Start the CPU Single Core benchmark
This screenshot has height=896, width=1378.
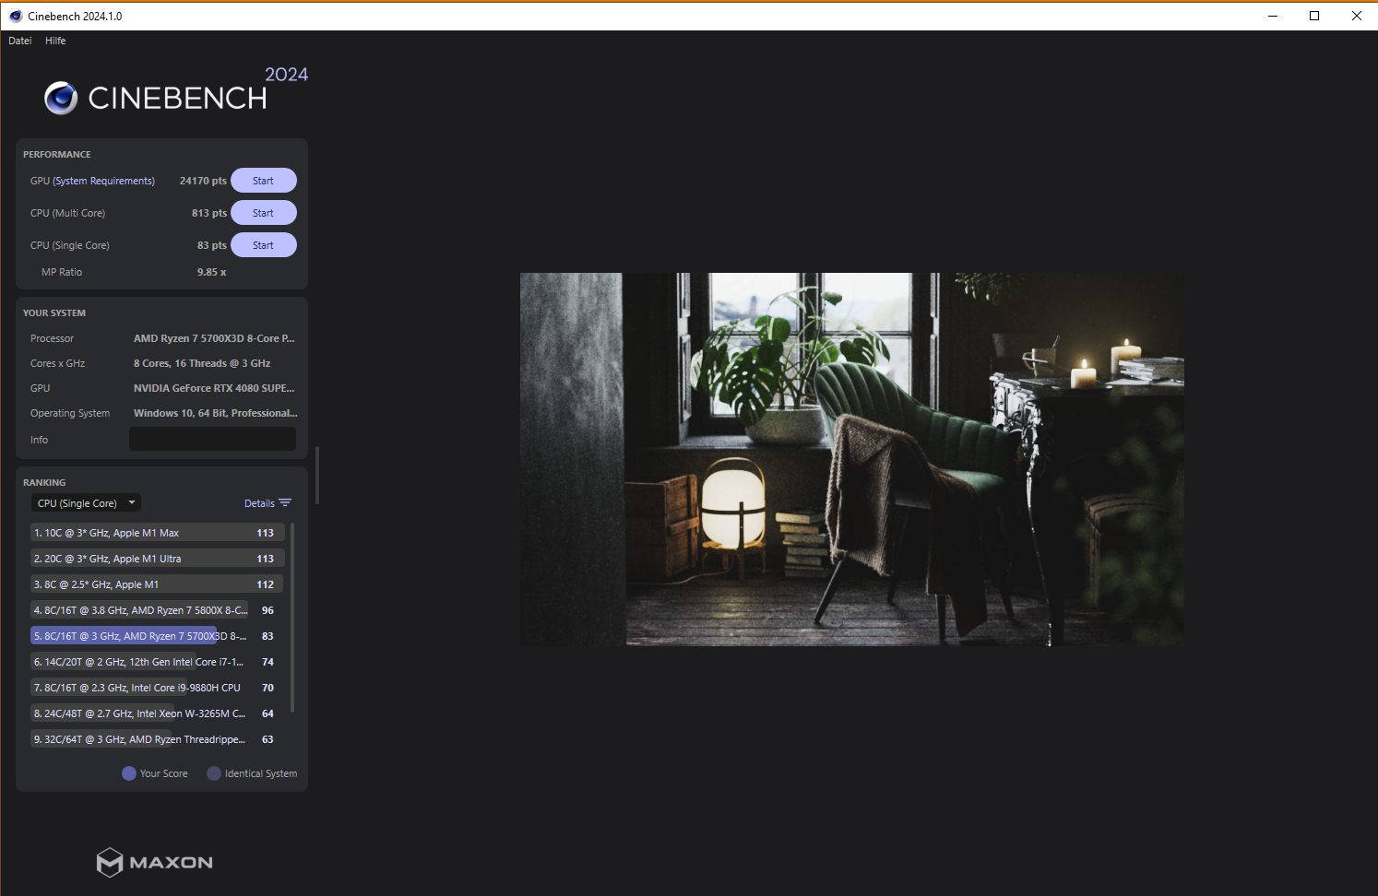tap(263, 244)
